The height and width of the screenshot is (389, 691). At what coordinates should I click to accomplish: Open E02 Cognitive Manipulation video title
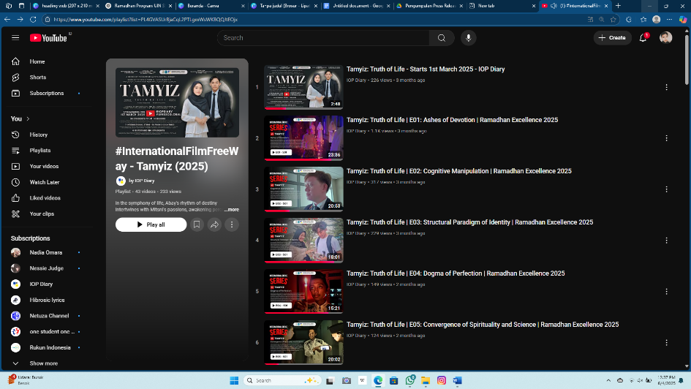[458, 171]
